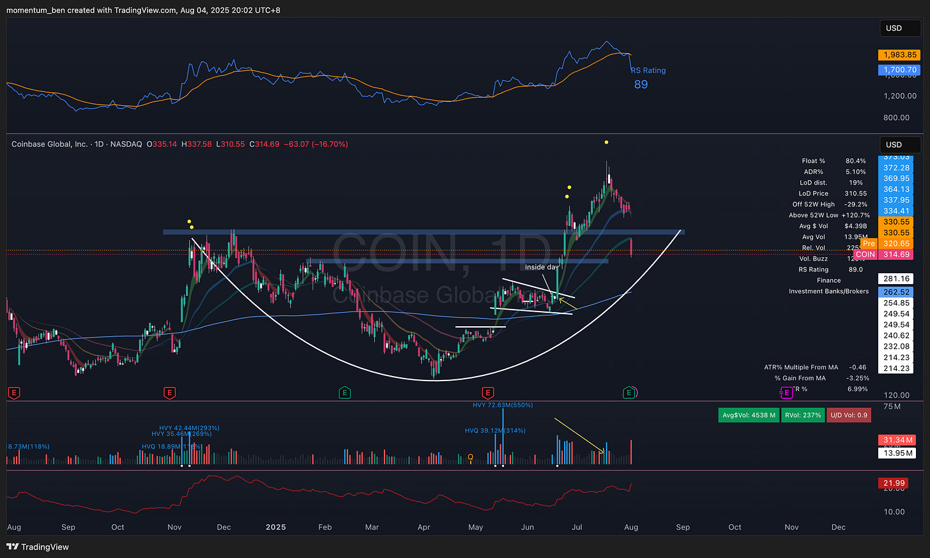Click the red 31.34M volume label
Image resolution: width=930 pixels, height=558 pixels.
click(x=898, y=440)
